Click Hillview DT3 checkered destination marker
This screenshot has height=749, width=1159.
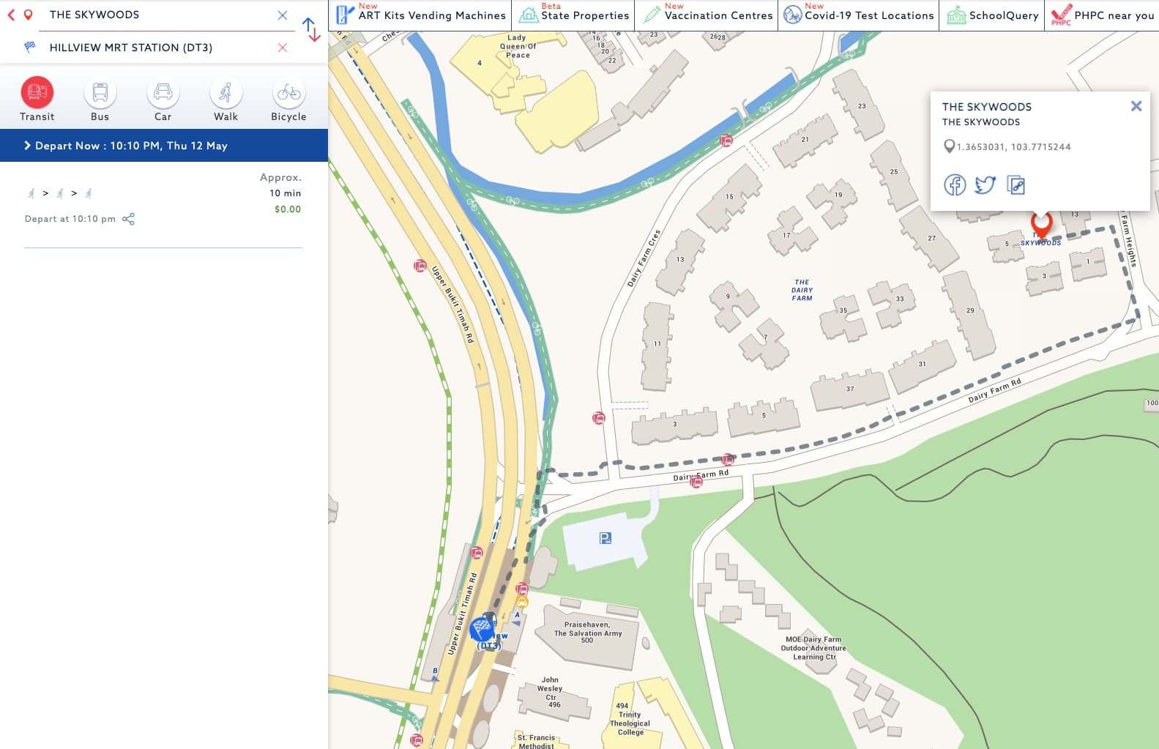click(x=482, y=629)
